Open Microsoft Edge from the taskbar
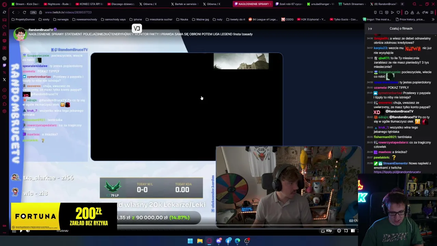 click(x=238, y=241)
